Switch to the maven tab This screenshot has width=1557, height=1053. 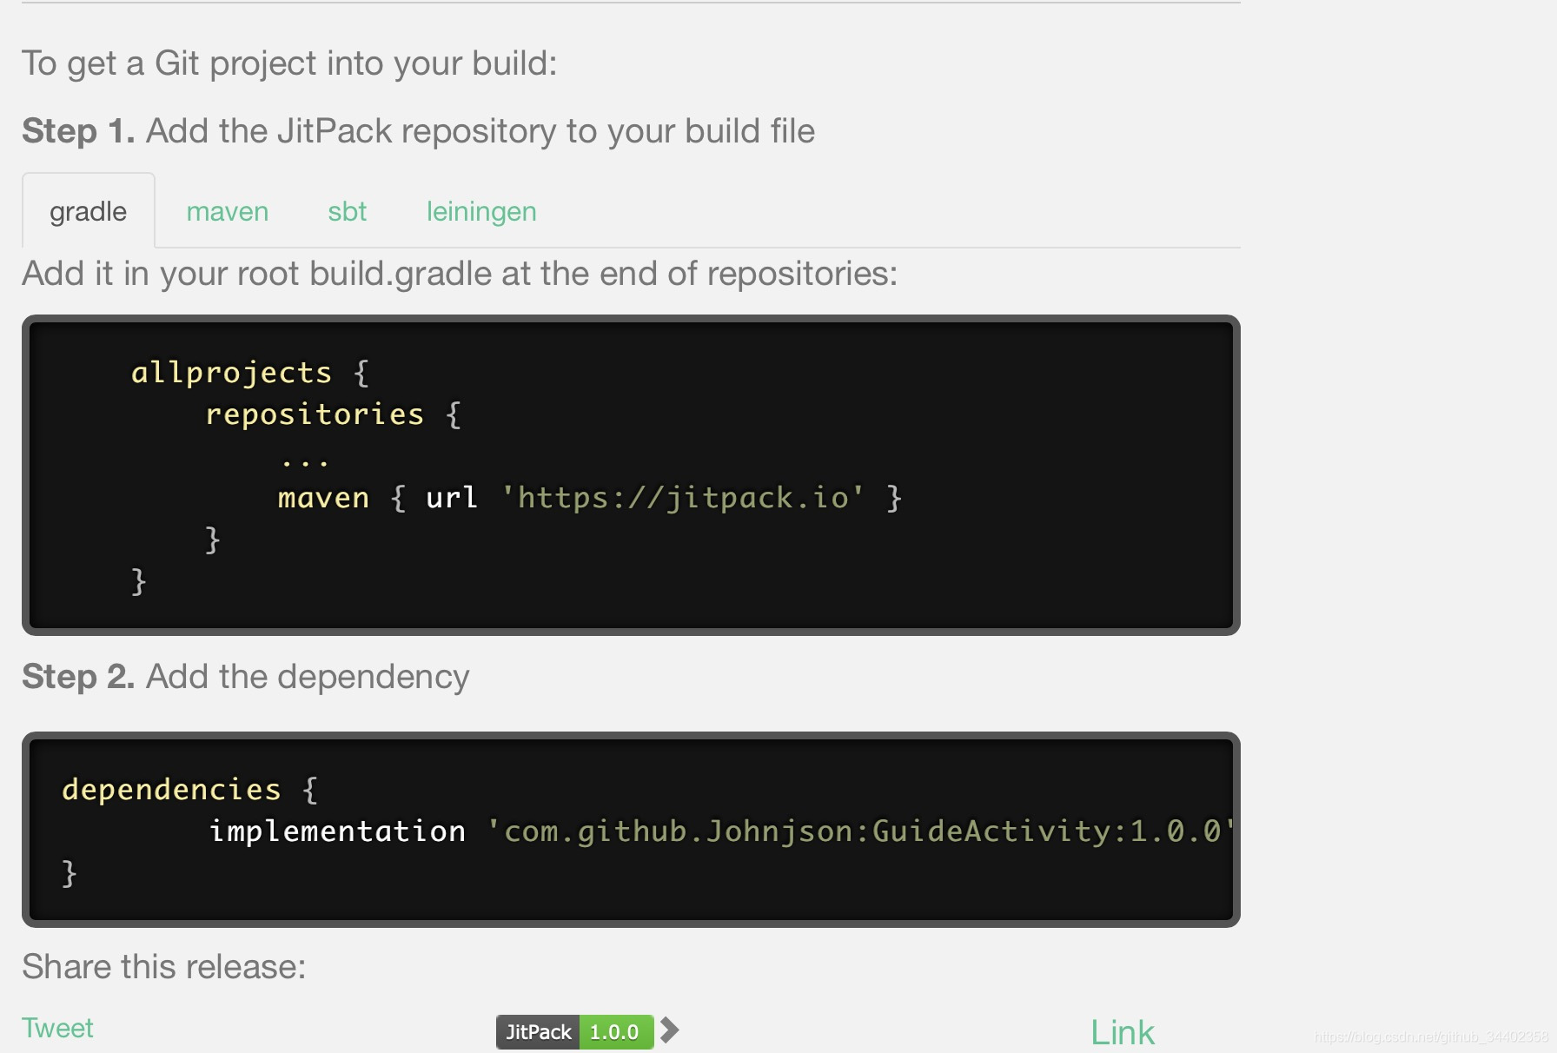pyautogui.click(x=228, y=211)
